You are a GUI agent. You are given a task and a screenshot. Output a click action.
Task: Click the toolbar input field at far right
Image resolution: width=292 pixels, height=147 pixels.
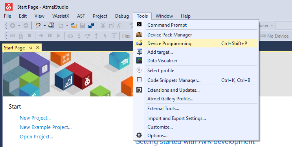coord(284,25)
